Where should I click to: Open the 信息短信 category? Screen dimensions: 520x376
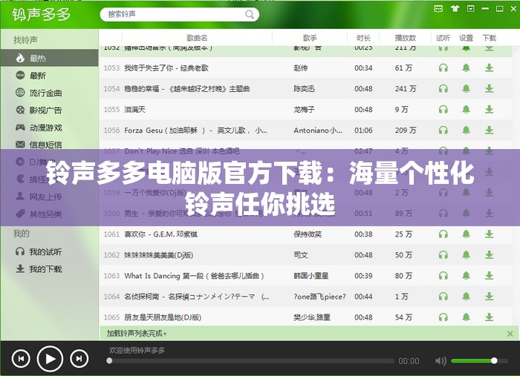(x=50, y=145)
